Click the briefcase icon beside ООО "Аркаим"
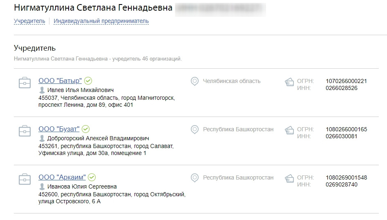This screenshot has width=387, height=220. [25, 179]
